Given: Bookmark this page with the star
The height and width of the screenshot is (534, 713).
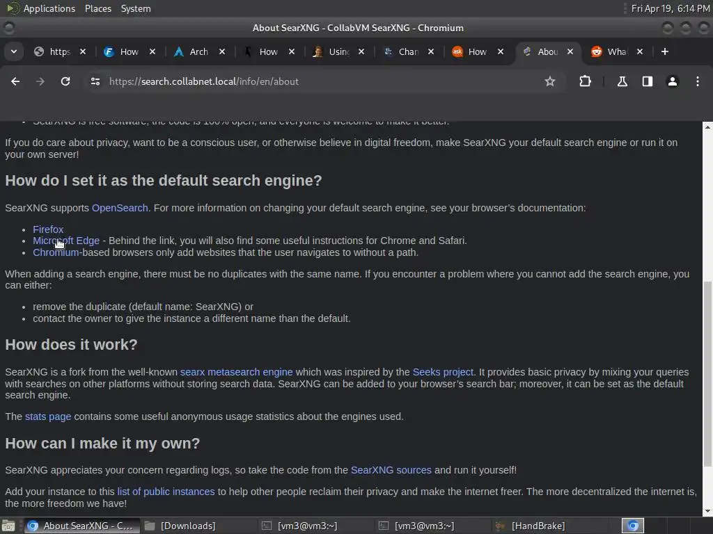Looking at the screenshot, I should click(x=550, y=81).
